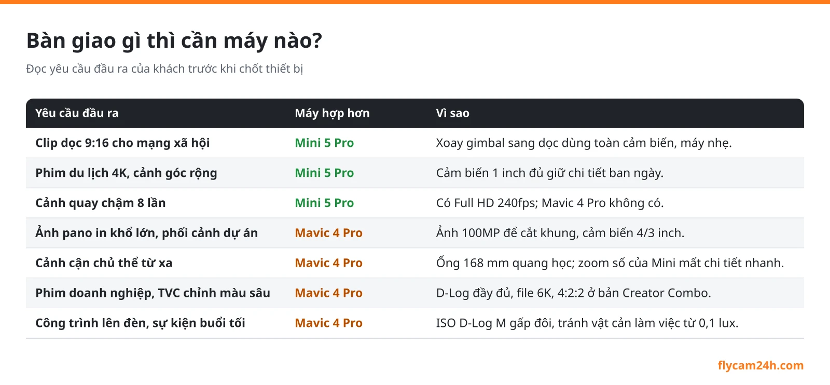This screenshot has width=830, height=385.
Task: Click 'Cảm biến 1 inch đủ giữ chi tiết' cell
Action: pyautogui.click(x=549, y=173)
